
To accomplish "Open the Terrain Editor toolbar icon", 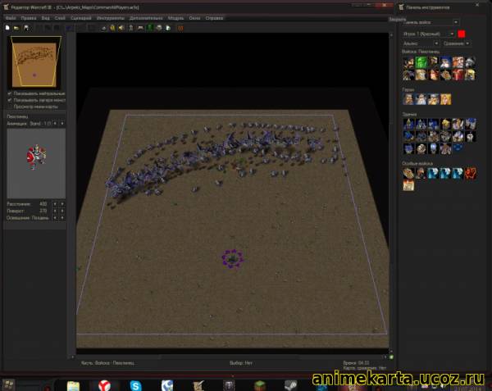I will [104, 28].
